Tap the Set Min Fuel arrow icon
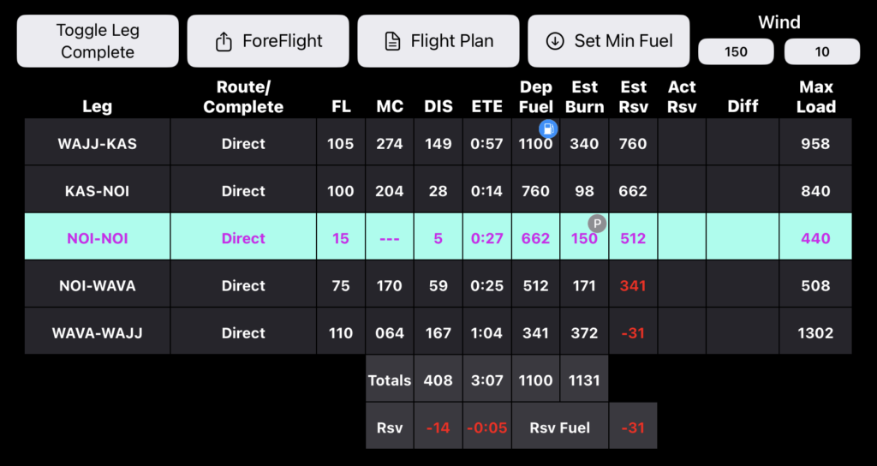The image size is (877, 466). [x=555, y=41]
